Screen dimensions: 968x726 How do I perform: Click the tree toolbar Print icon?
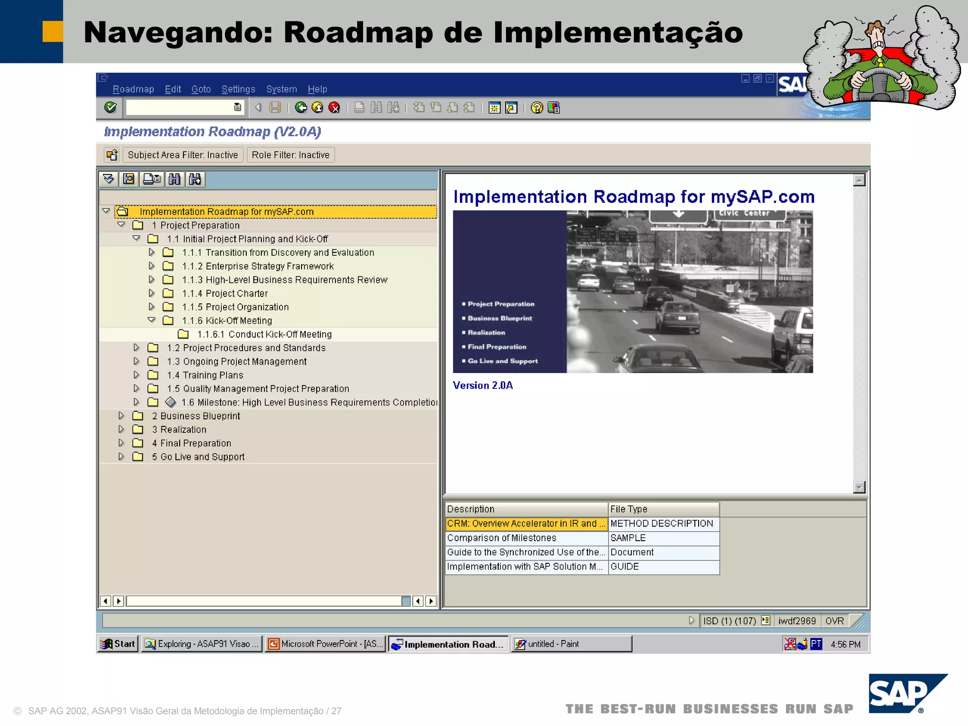[152, 179]
